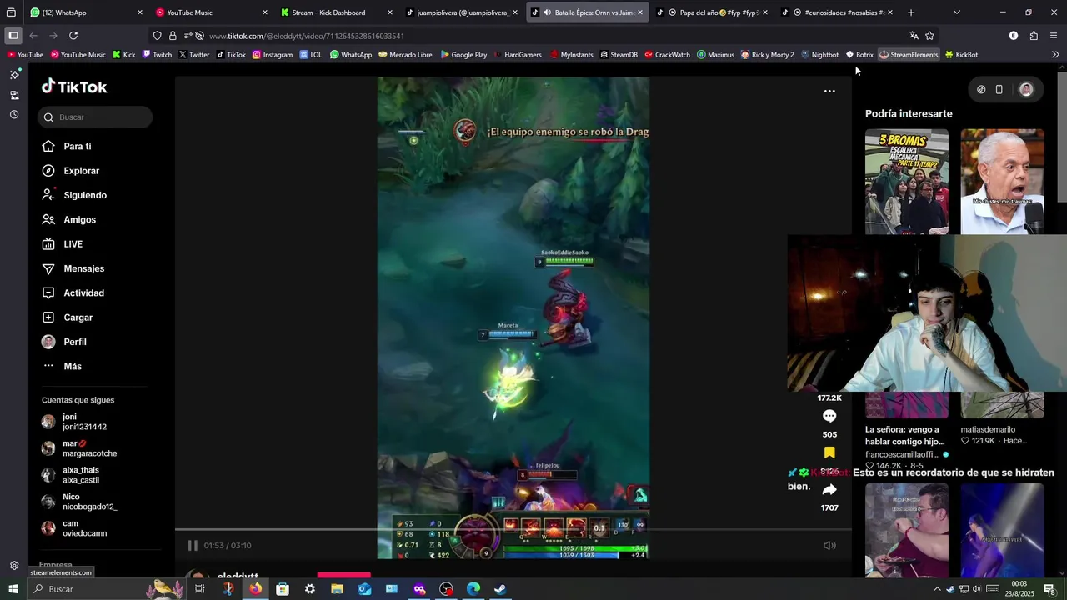
Task: Open the Twitch bookmark
Action: 157,55
